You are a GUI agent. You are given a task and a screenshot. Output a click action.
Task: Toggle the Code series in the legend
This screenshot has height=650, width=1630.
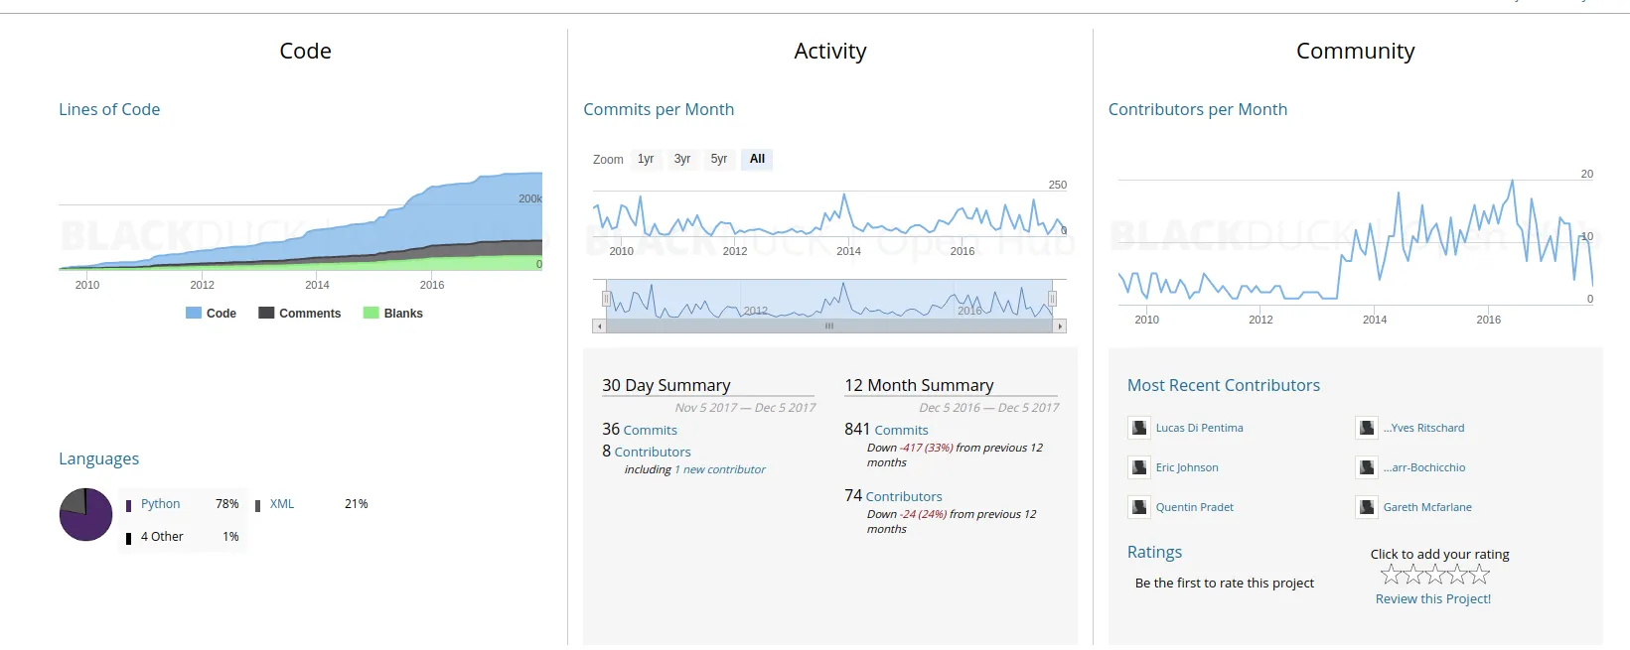point(212,314)
